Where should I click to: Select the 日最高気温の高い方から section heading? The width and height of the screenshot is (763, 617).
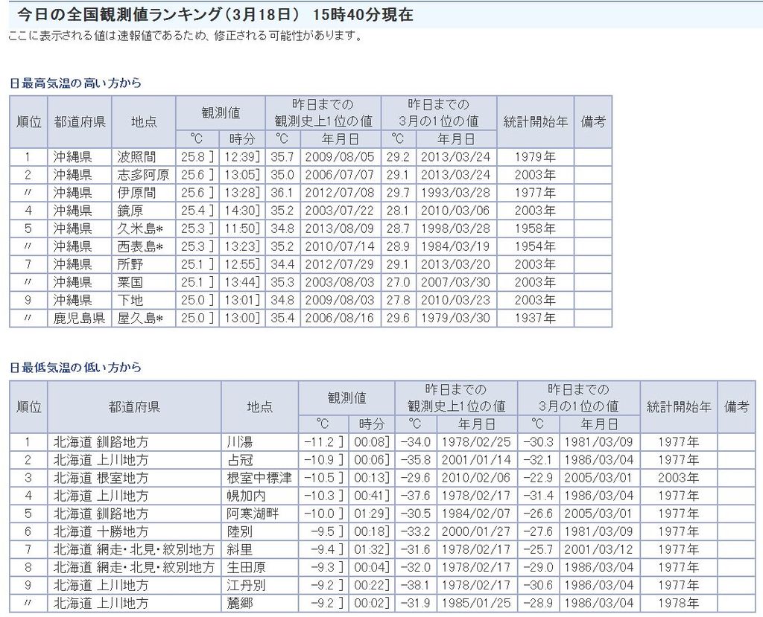(75, 83)
